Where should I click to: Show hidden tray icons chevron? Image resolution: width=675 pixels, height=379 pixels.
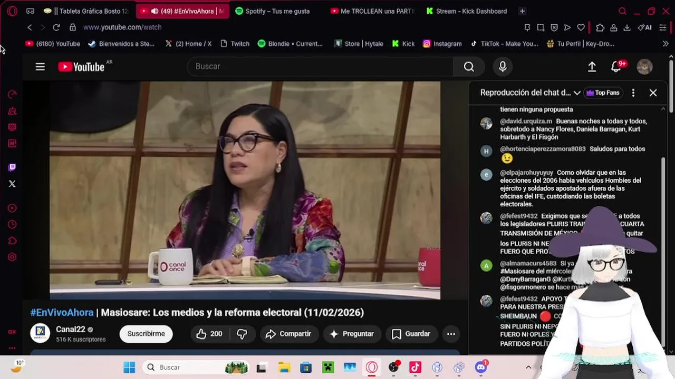coord(528,367)
